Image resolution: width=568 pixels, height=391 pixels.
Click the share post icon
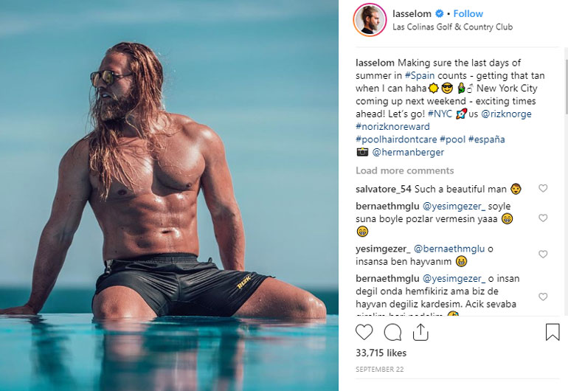coord(420,332)
